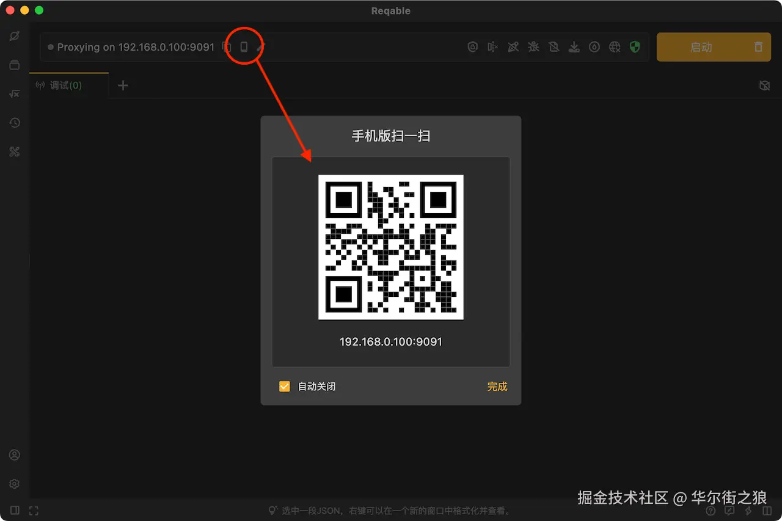Open the planet icon in the left sidebar
782x521 pixels.
[15, 35]
